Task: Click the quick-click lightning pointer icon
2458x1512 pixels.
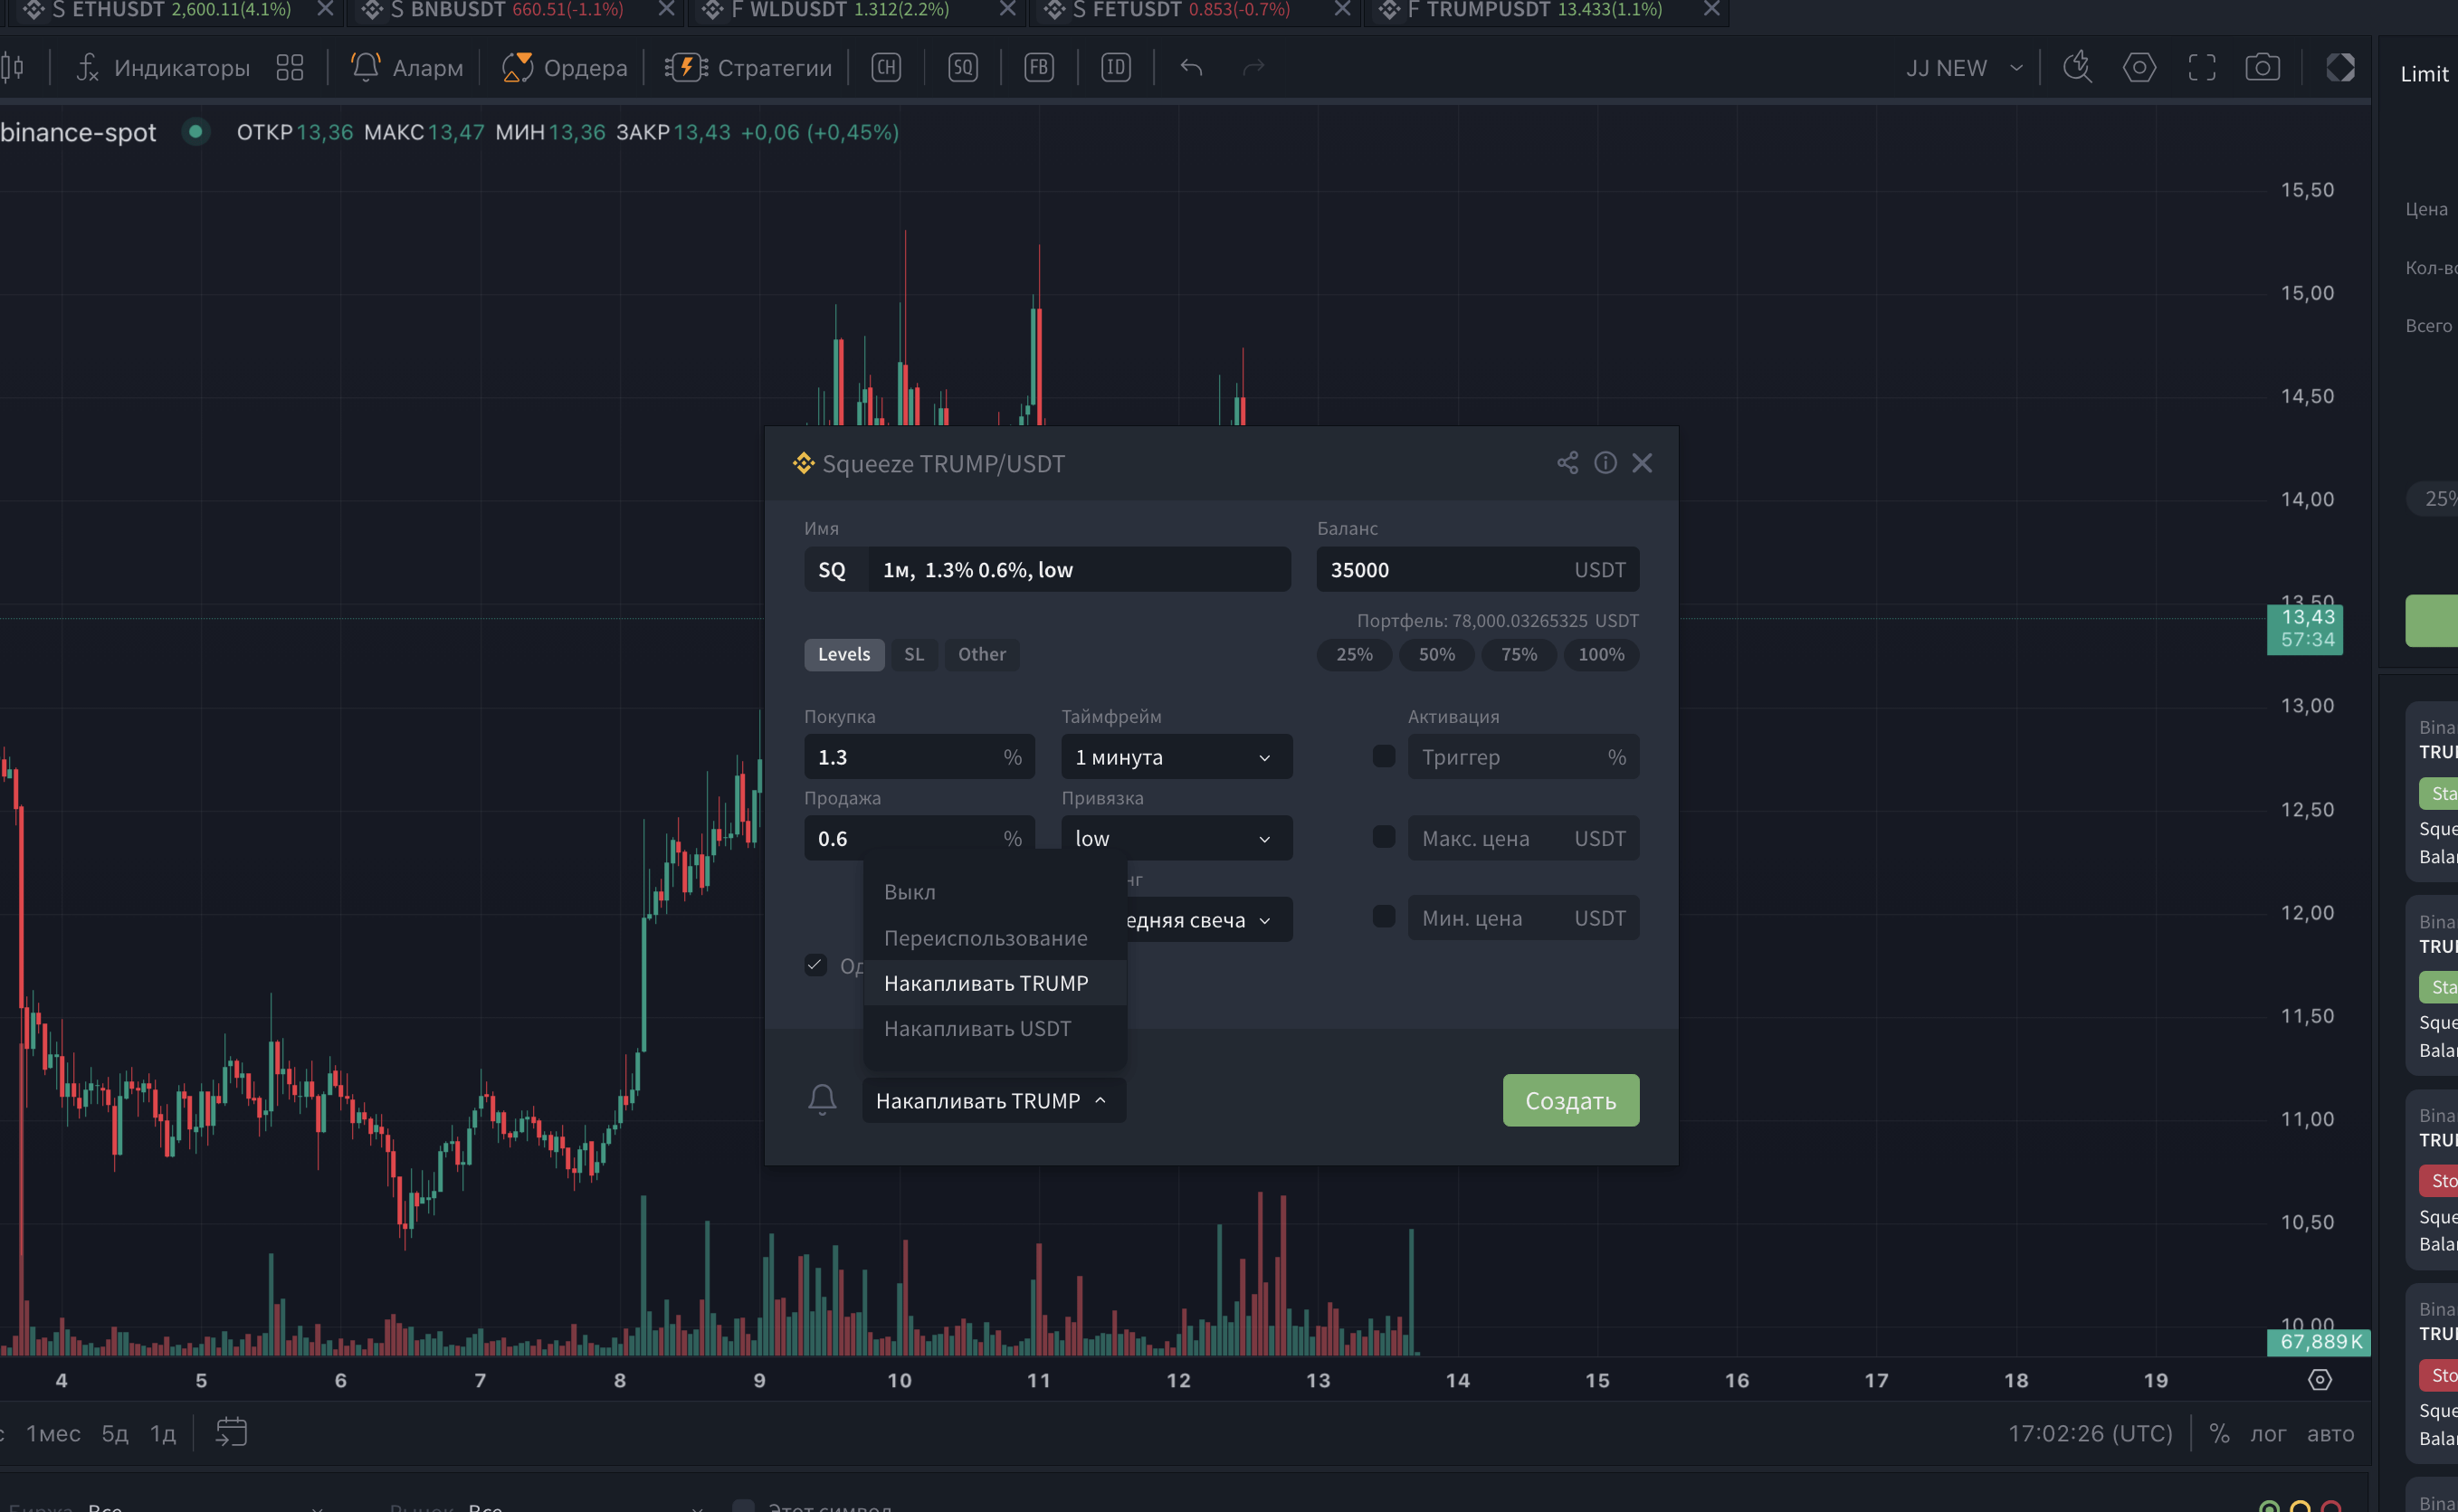Action: pos(2078,68)
